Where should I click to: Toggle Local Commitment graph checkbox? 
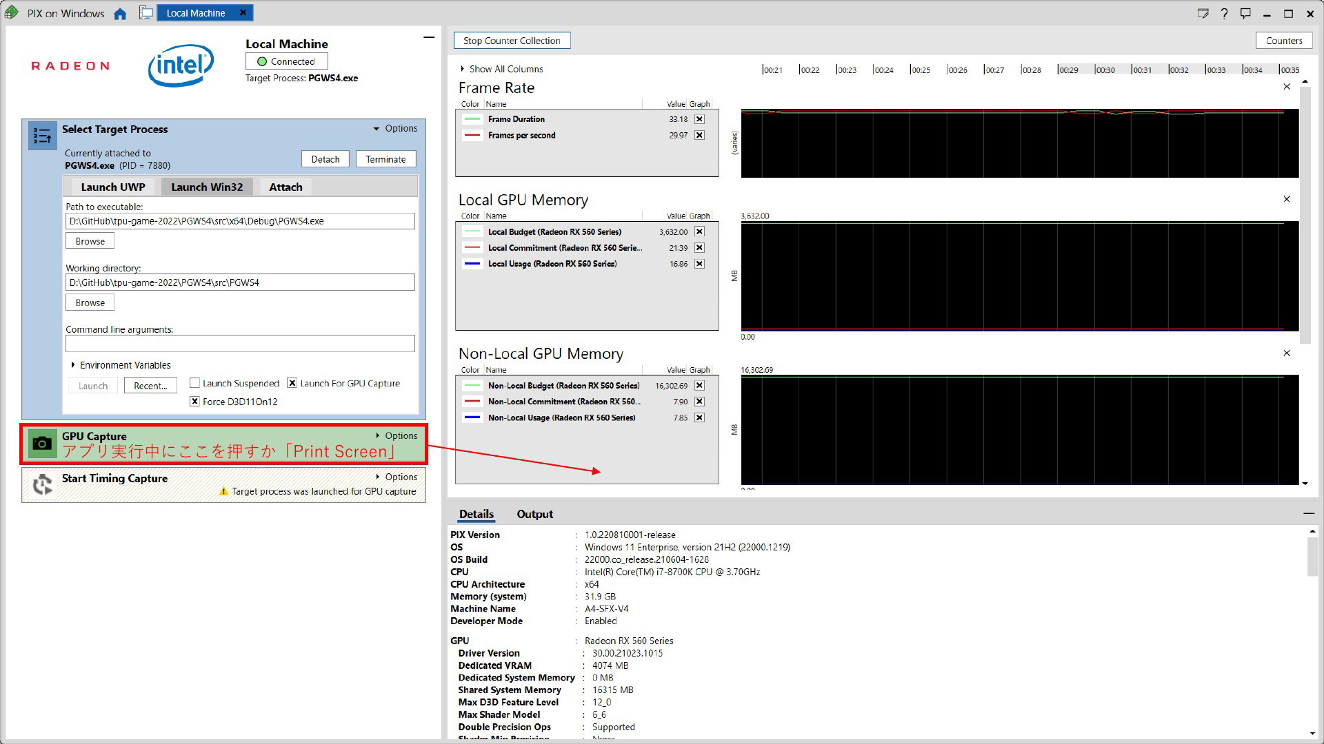pos(699,247)
